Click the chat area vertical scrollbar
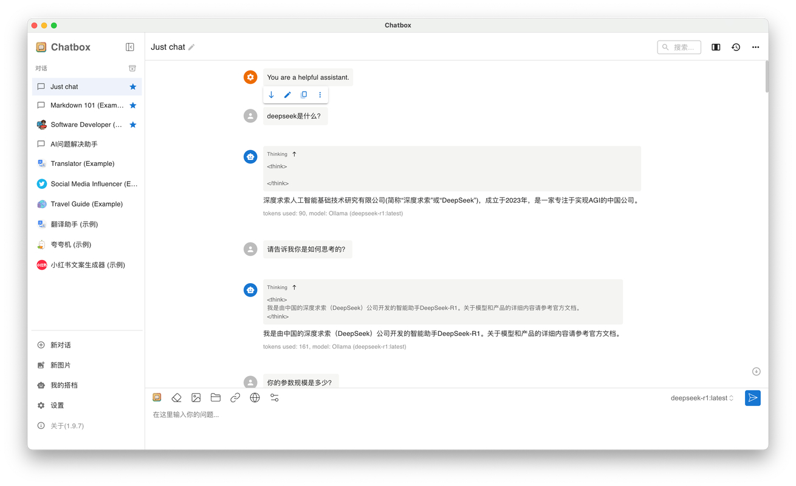Screen dimensions: 796x486 [x=767, y=77]
